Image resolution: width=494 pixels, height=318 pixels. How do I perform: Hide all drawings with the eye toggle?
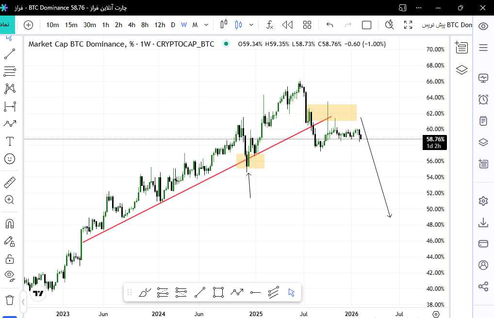(9, 275)
